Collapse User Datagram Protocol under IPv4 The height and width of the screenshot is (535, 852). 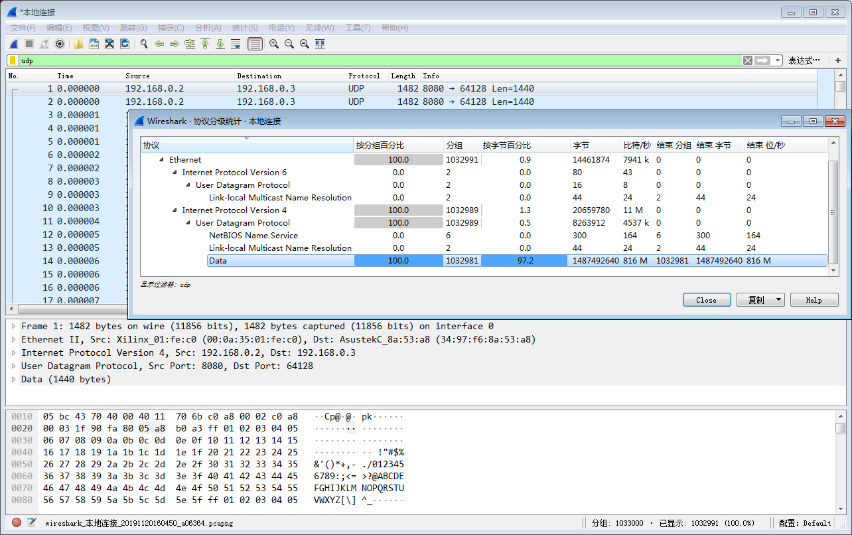(x=188, y=223)
